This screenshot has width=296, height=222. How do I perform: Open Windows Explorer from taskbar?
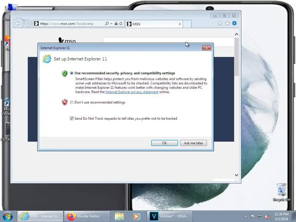pos(119,216)
